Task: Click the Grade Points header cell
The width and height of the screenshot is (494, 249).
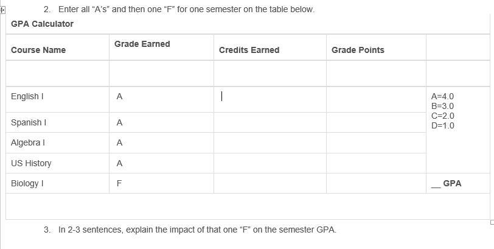Action: coord(376,47)
